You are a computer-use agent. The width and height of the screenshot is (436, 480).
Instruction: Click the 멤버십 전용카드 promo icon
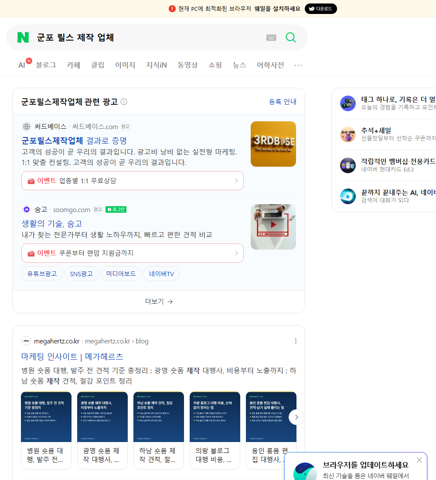pos(348,165)
